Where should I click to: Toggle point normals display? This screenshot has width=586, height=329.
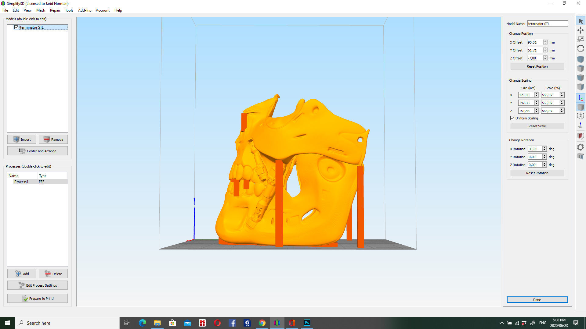pyautogui.click(x=581, y=125)
